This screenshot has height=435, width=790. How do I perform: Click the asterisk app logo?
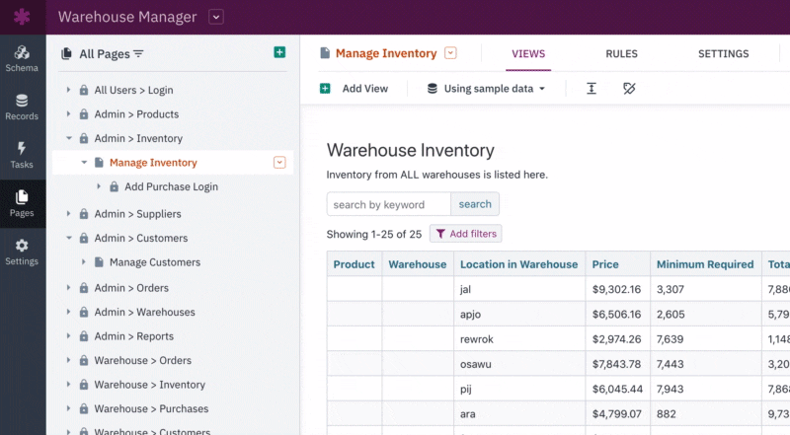22,17
